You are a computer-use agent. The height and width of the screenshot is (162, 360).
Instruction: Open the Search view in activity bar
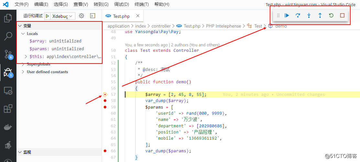pos(8,36)
